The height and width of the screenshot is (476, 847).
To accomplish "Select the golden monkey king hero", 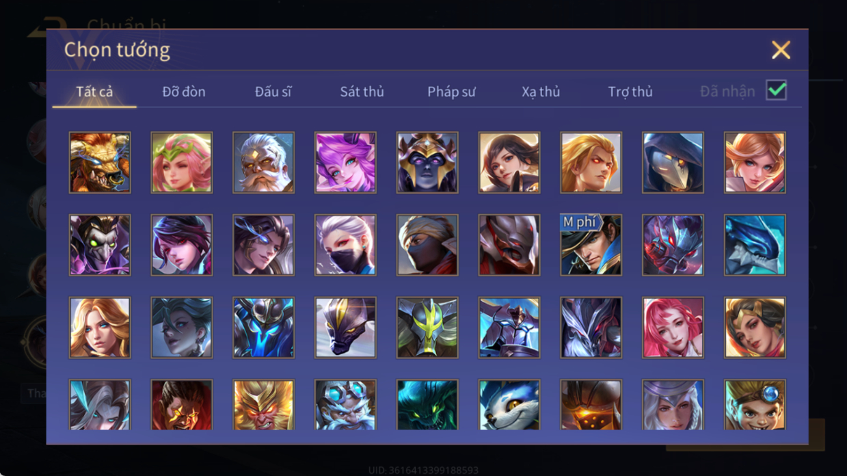I will click(x=263, y=405).
